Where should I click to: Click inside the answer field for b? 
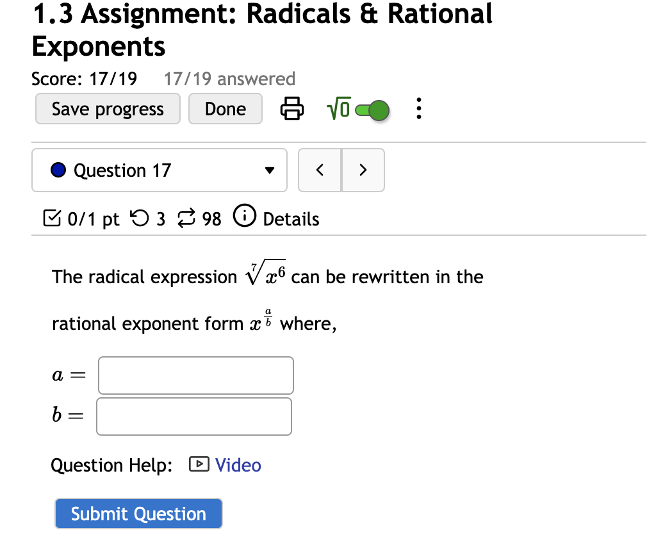point(193,416)
